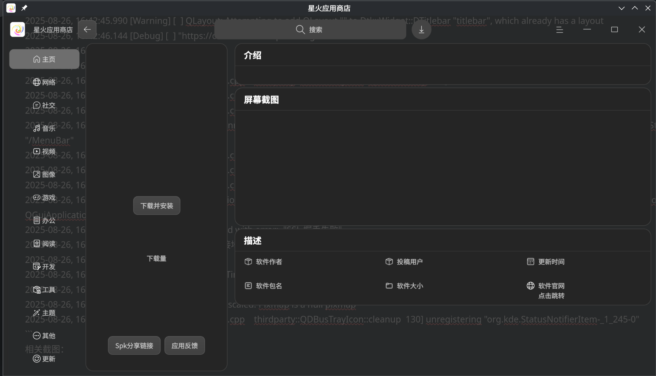The height and width of the screenshot is (376, 656).
Task: Go to the 音乐 music category
Action: click(x=44, y=128)
